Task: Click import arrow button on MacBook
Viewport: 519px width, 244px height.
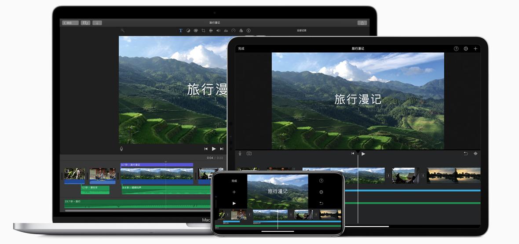Action: tap(97, 23)
